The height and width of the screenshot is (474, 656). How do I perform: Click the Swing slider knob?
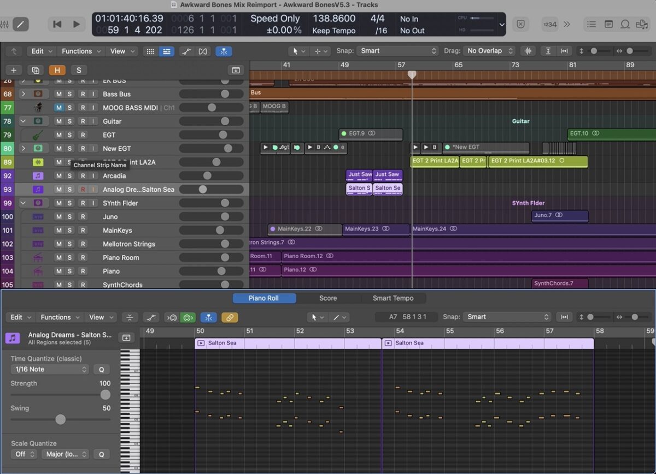61,419
